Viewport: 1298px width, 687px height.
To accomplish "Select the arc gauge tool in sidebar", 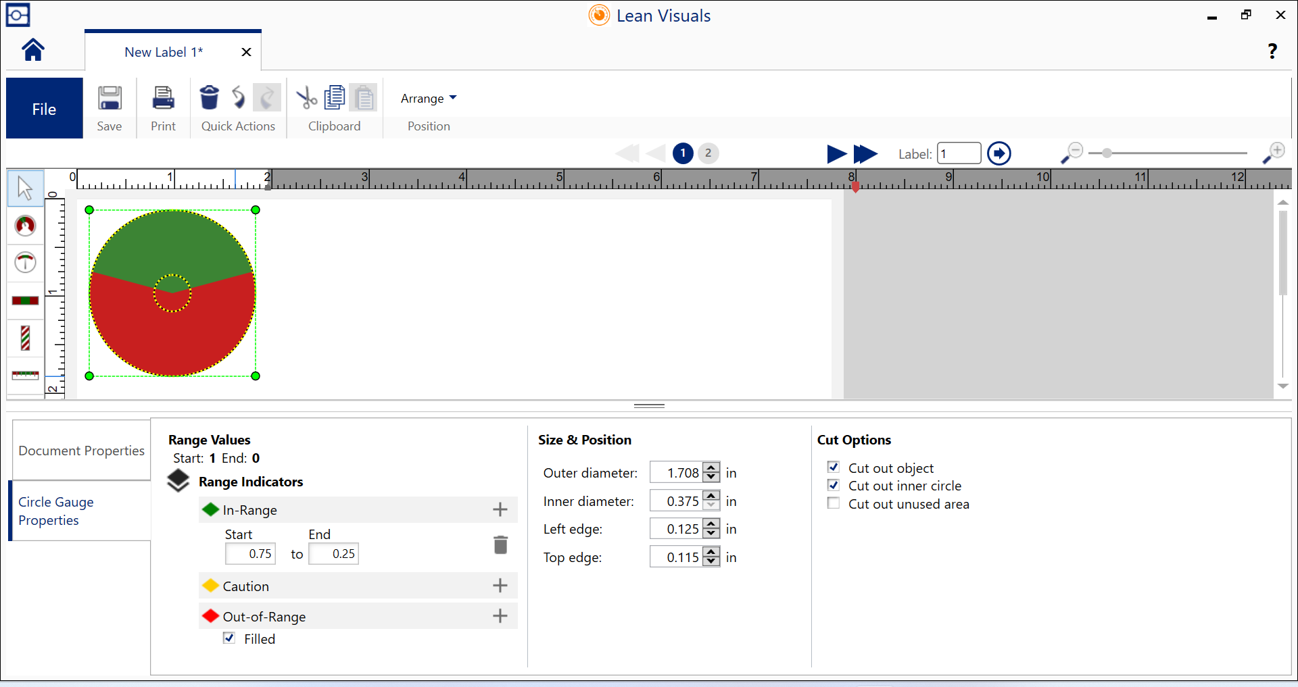I will point(25,263).
